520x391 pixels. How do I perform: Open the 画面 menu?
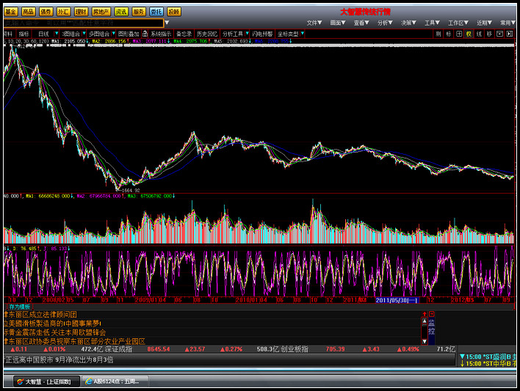point(338,23)
